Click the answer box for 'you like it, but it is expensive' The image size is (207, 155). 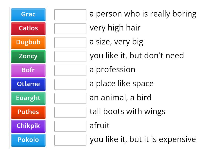[70, 140]
